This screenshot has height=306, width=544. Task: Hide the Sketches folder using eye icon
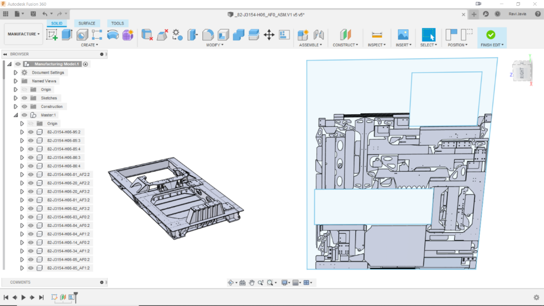tap(24, 98)
